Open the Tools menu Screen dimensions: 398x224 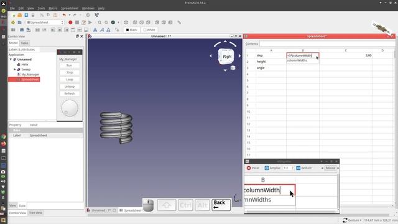pyautogui.click(x=41, y=8)
